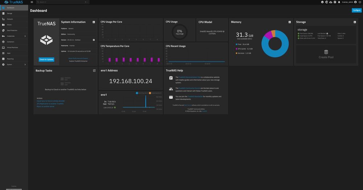This screenshot has width=363, height=190.
Task: Expand the Credentials submenu chevron
Action: 25,36
